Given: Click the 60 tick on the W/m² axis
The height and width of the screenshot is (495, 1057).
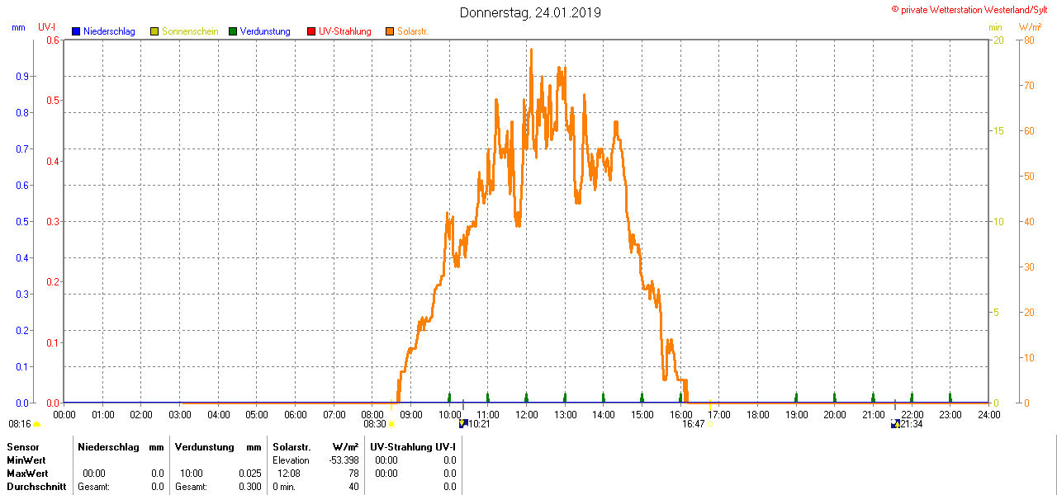Looking at the screenshot, I should (x=1029, y=130).
